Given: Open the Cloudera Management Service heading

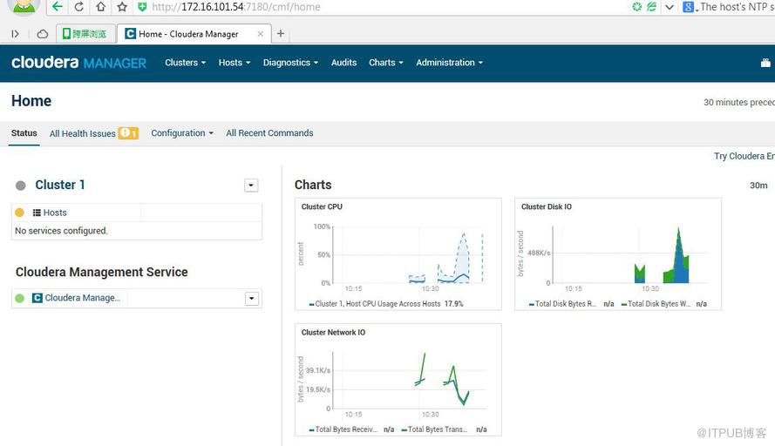Looking at the screenshot, I should [x=101, y=272].
